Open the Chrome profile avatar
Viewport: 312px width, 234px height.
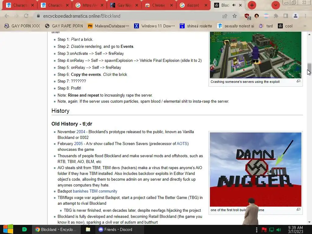click(296, 16)
